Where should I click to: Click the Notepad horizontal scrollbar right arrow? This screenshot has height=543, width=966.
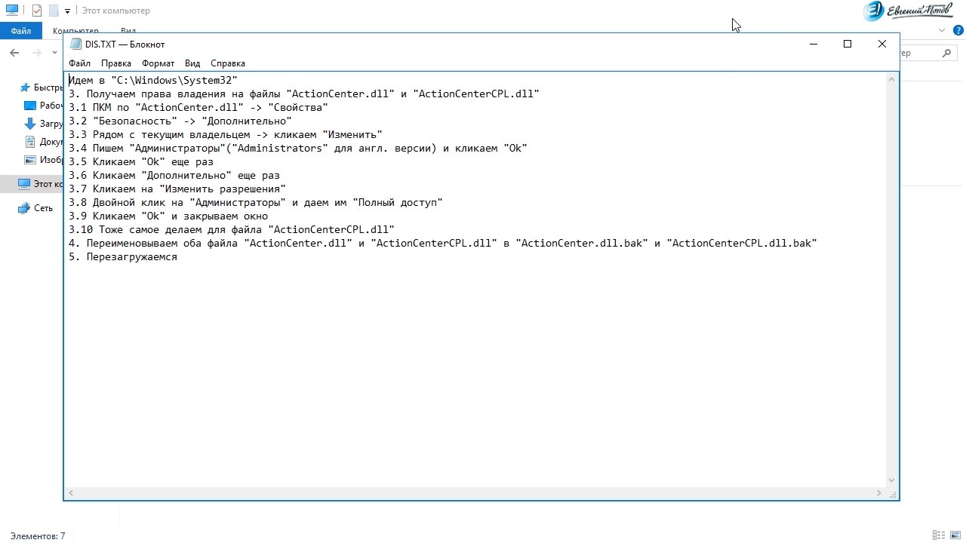pos(880,493)
